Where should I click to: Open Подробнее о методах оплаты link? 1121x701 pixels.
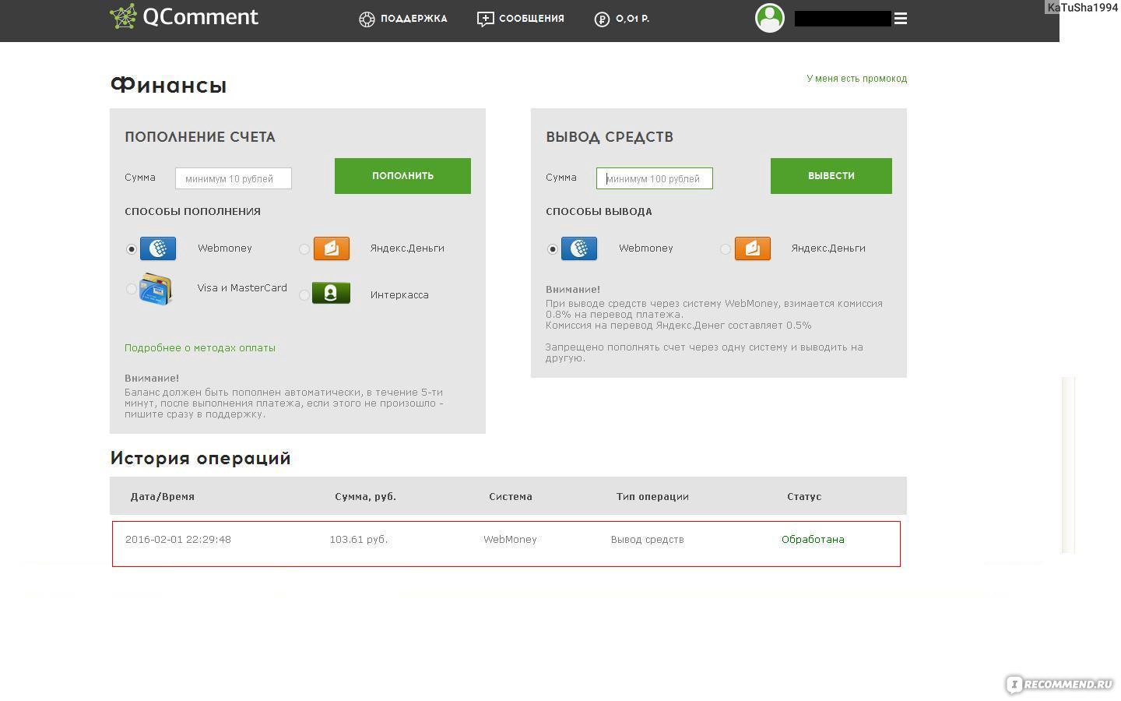click(x=200, y=348)
